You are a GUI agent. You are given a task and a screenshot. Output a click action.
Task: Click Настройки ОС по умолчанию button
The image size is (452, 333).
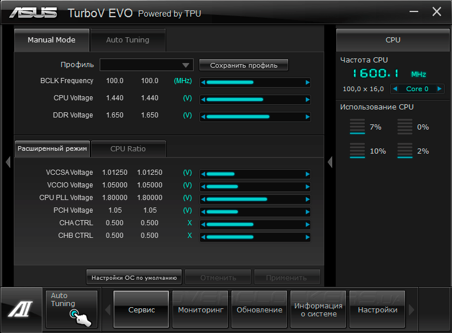[134, 277]
